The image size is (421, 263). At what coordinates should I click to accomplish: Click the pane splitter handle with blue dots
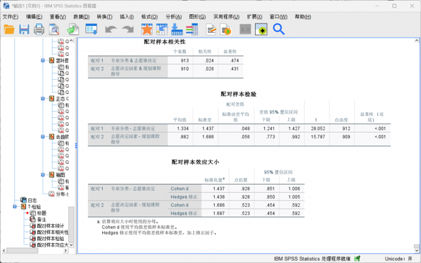76,146
